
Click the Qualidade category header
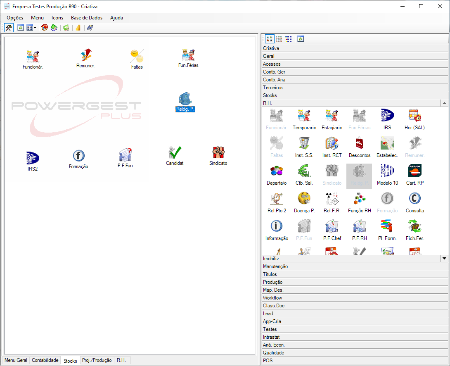coord(355,353)
